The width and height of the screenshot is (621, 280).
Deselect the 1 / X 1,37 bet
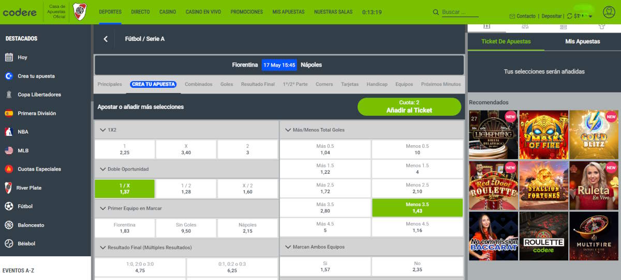125,189
